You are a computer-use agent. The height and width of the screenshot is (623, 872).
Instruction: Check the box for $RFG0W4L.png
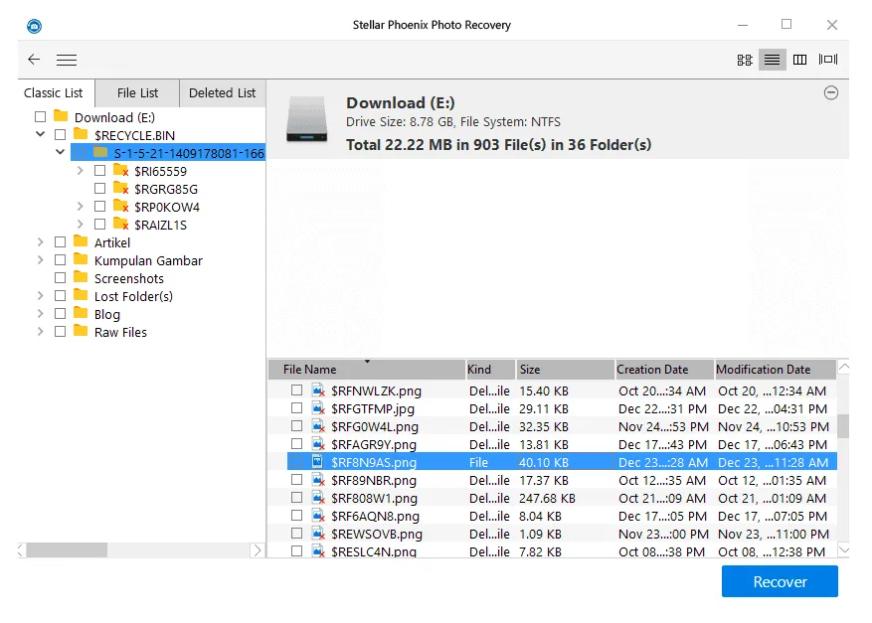(x=297, y=425)
